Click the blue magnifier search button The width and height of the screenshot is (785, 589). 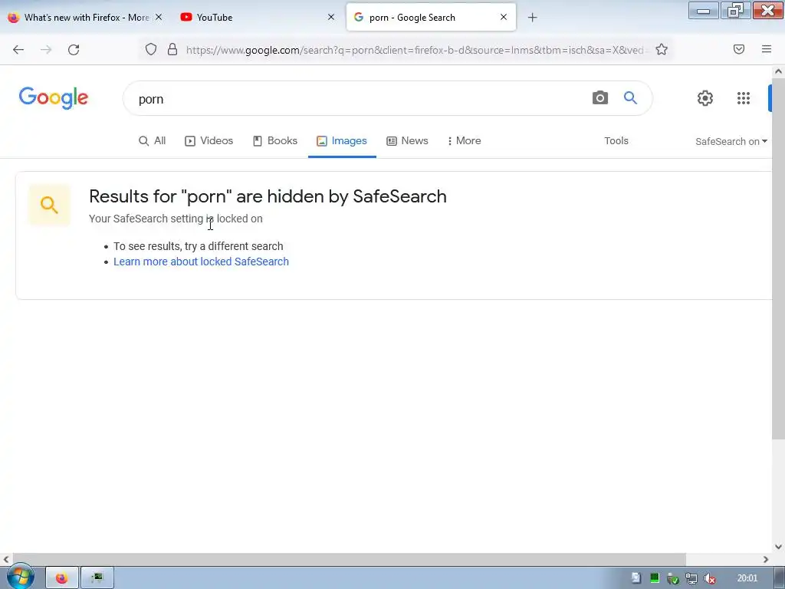tap(630, 97)
